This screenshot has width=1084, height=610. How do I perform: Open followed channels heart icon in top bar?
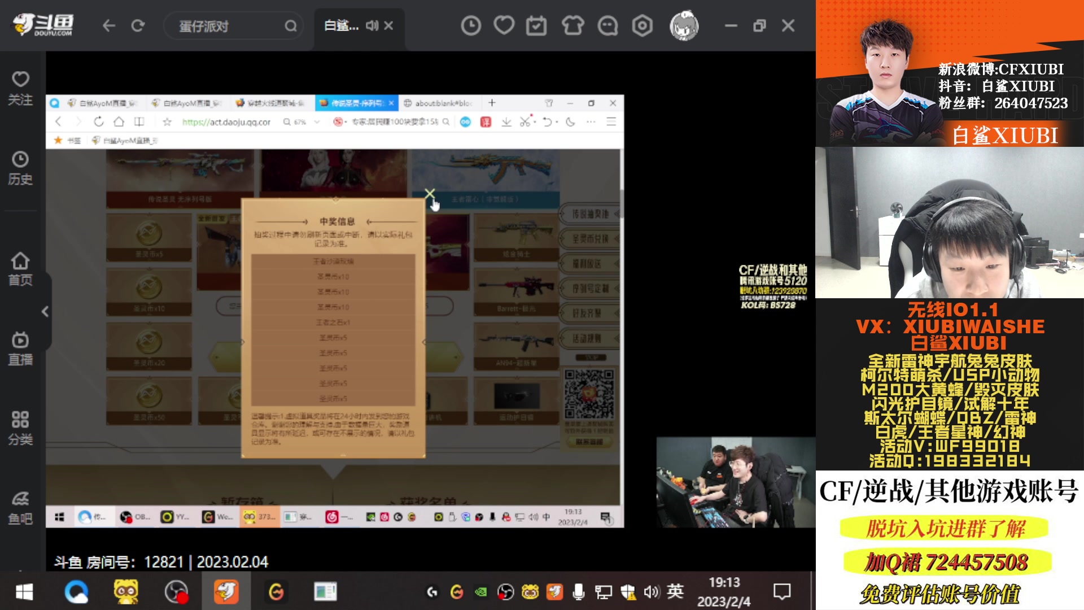(x=504, y=25)
